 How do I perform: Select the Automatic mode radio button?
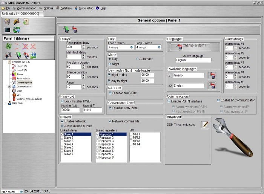point(137,59)
